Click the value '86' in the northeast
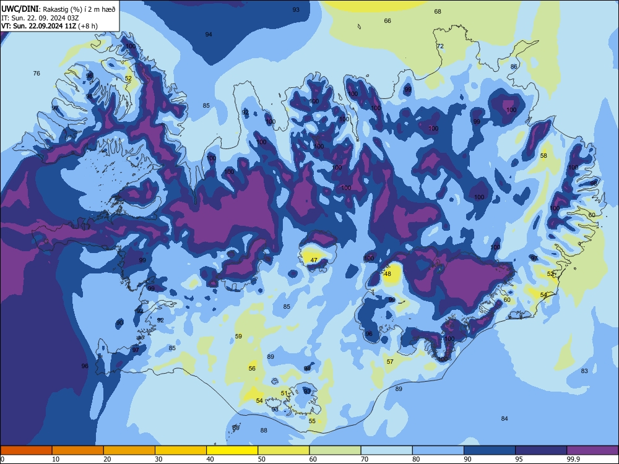Screen dimensions: 619x464 (514, 67)
